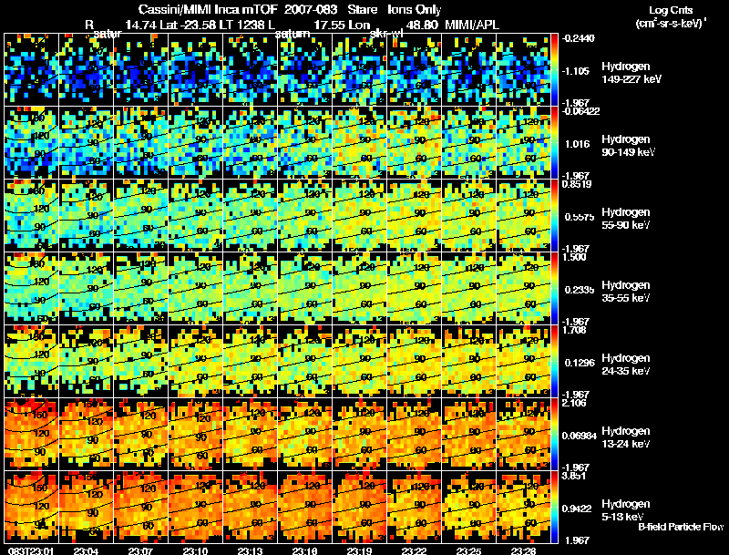Select the MIMI/APL credit text
The image size is (729, 555).
(x=472, y=25)
